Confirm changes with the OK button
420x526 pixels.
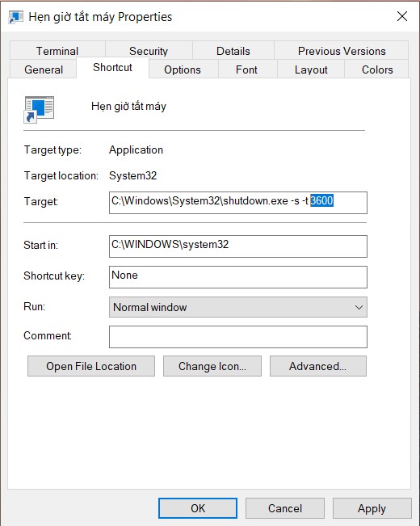coord(198,508)
